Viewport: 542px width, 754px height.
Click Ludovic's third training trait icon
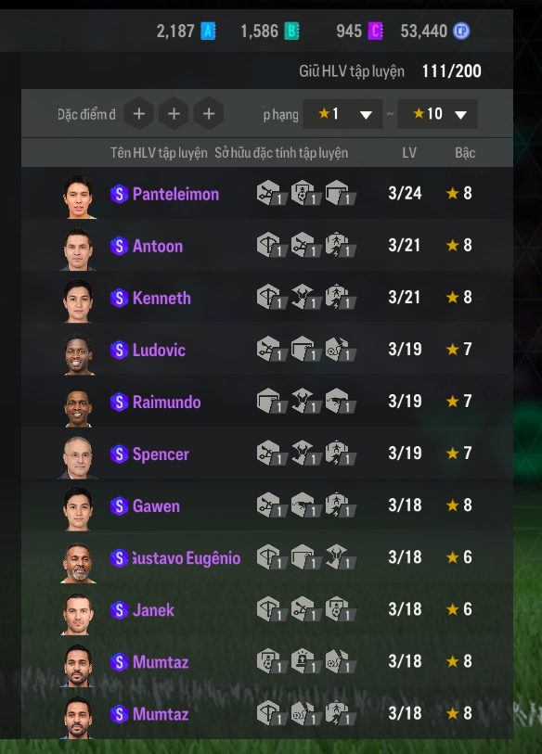[x=341, y=349]
